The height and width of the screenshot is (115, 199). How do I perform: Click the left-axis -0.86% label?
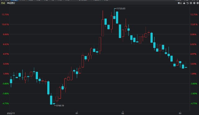[x=6, y=83]
